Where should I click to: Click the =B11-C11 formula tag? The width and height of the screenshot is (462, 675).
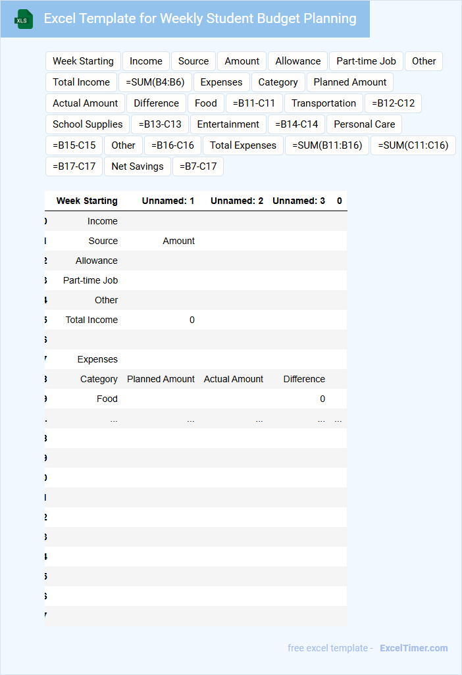pyautogui.click(x=254, y=103)
